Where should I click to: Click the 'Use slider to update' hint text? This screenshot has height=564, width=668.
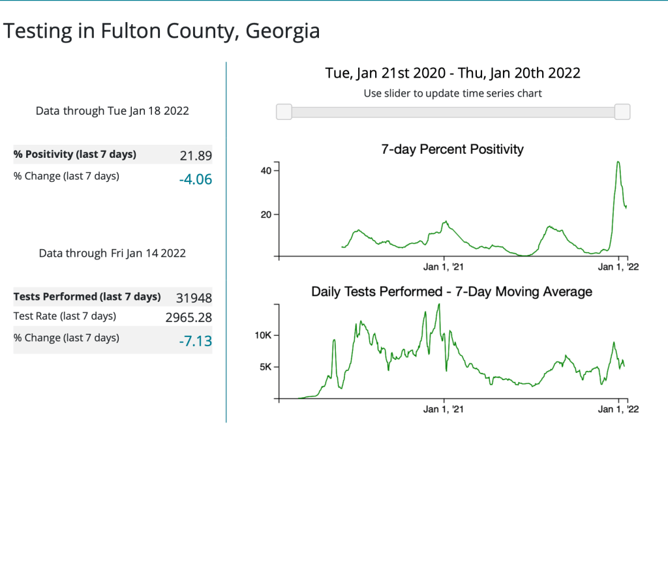pos(453,93)
